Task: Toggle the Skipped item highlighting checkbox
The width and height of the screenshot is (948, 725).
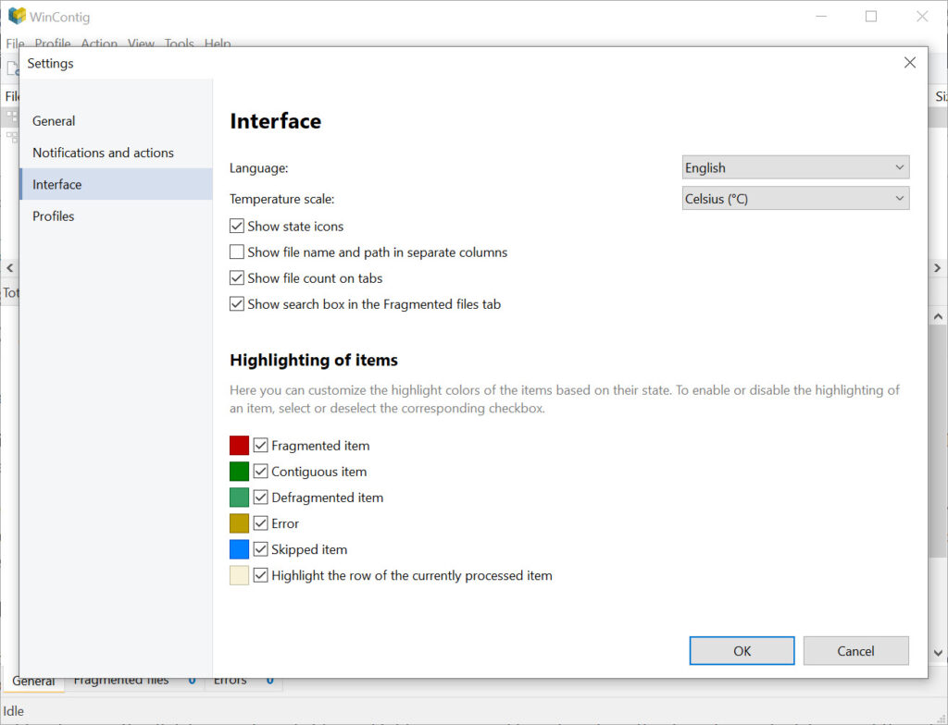Action: [x=260, y=549]
